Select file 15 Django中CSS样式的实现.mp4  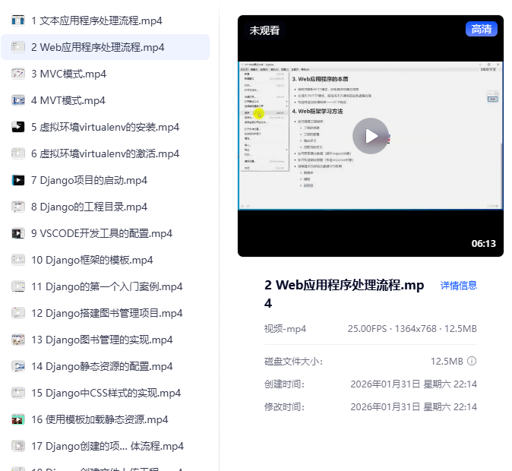105,393
